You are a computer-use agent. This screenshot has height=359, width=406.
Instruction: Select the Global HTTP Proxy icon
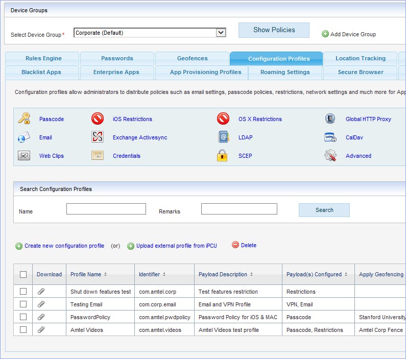[330, 119]
